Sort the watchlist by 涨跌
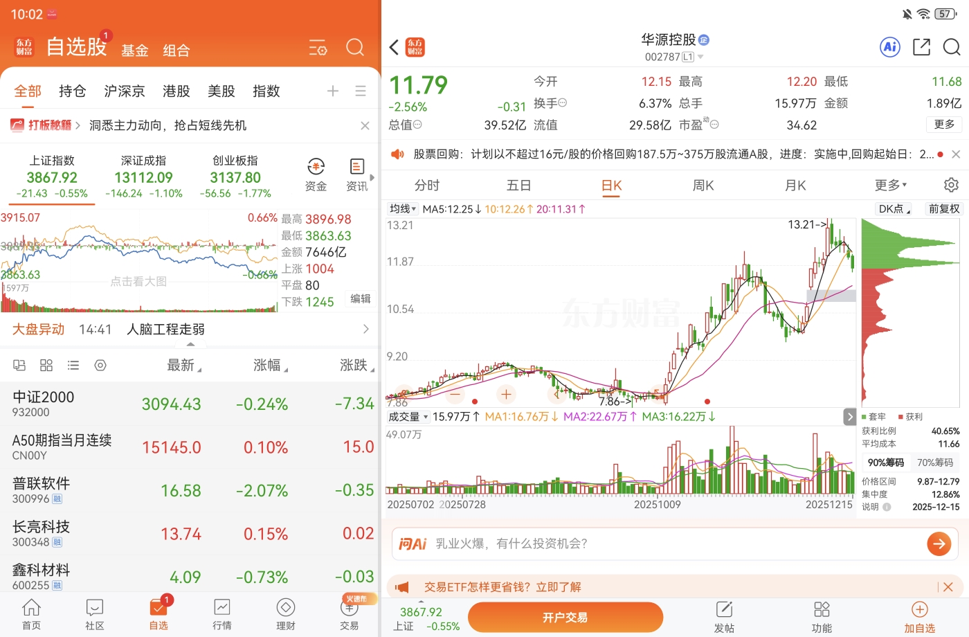Image resolution: width=969 pixels, height=637 pixels. pos(357,366)
